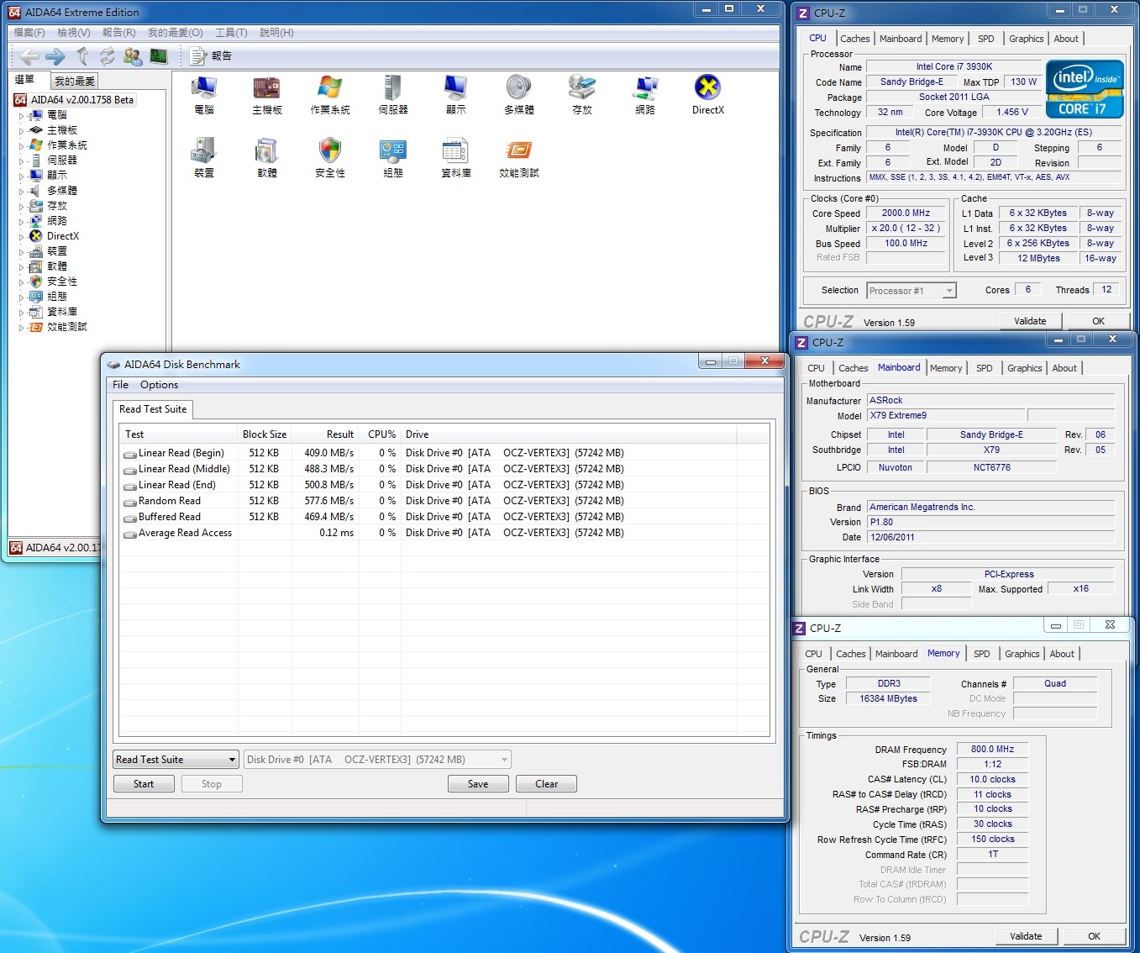Switch to 我的最愛 favorites tab
Screen dimensions: 1140x953
(x=75, y=81)
